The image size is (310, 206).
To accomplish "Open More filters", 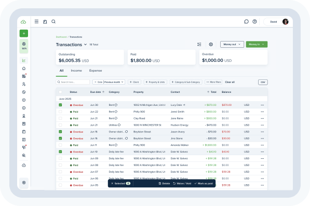I will pyautogui.click(x=213, y=82).
